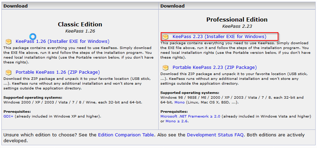The width and height of the screenshot is (317, 148).
Task: Click the package icon beside KeePass 1.26 installer
Action: [9, 41]
